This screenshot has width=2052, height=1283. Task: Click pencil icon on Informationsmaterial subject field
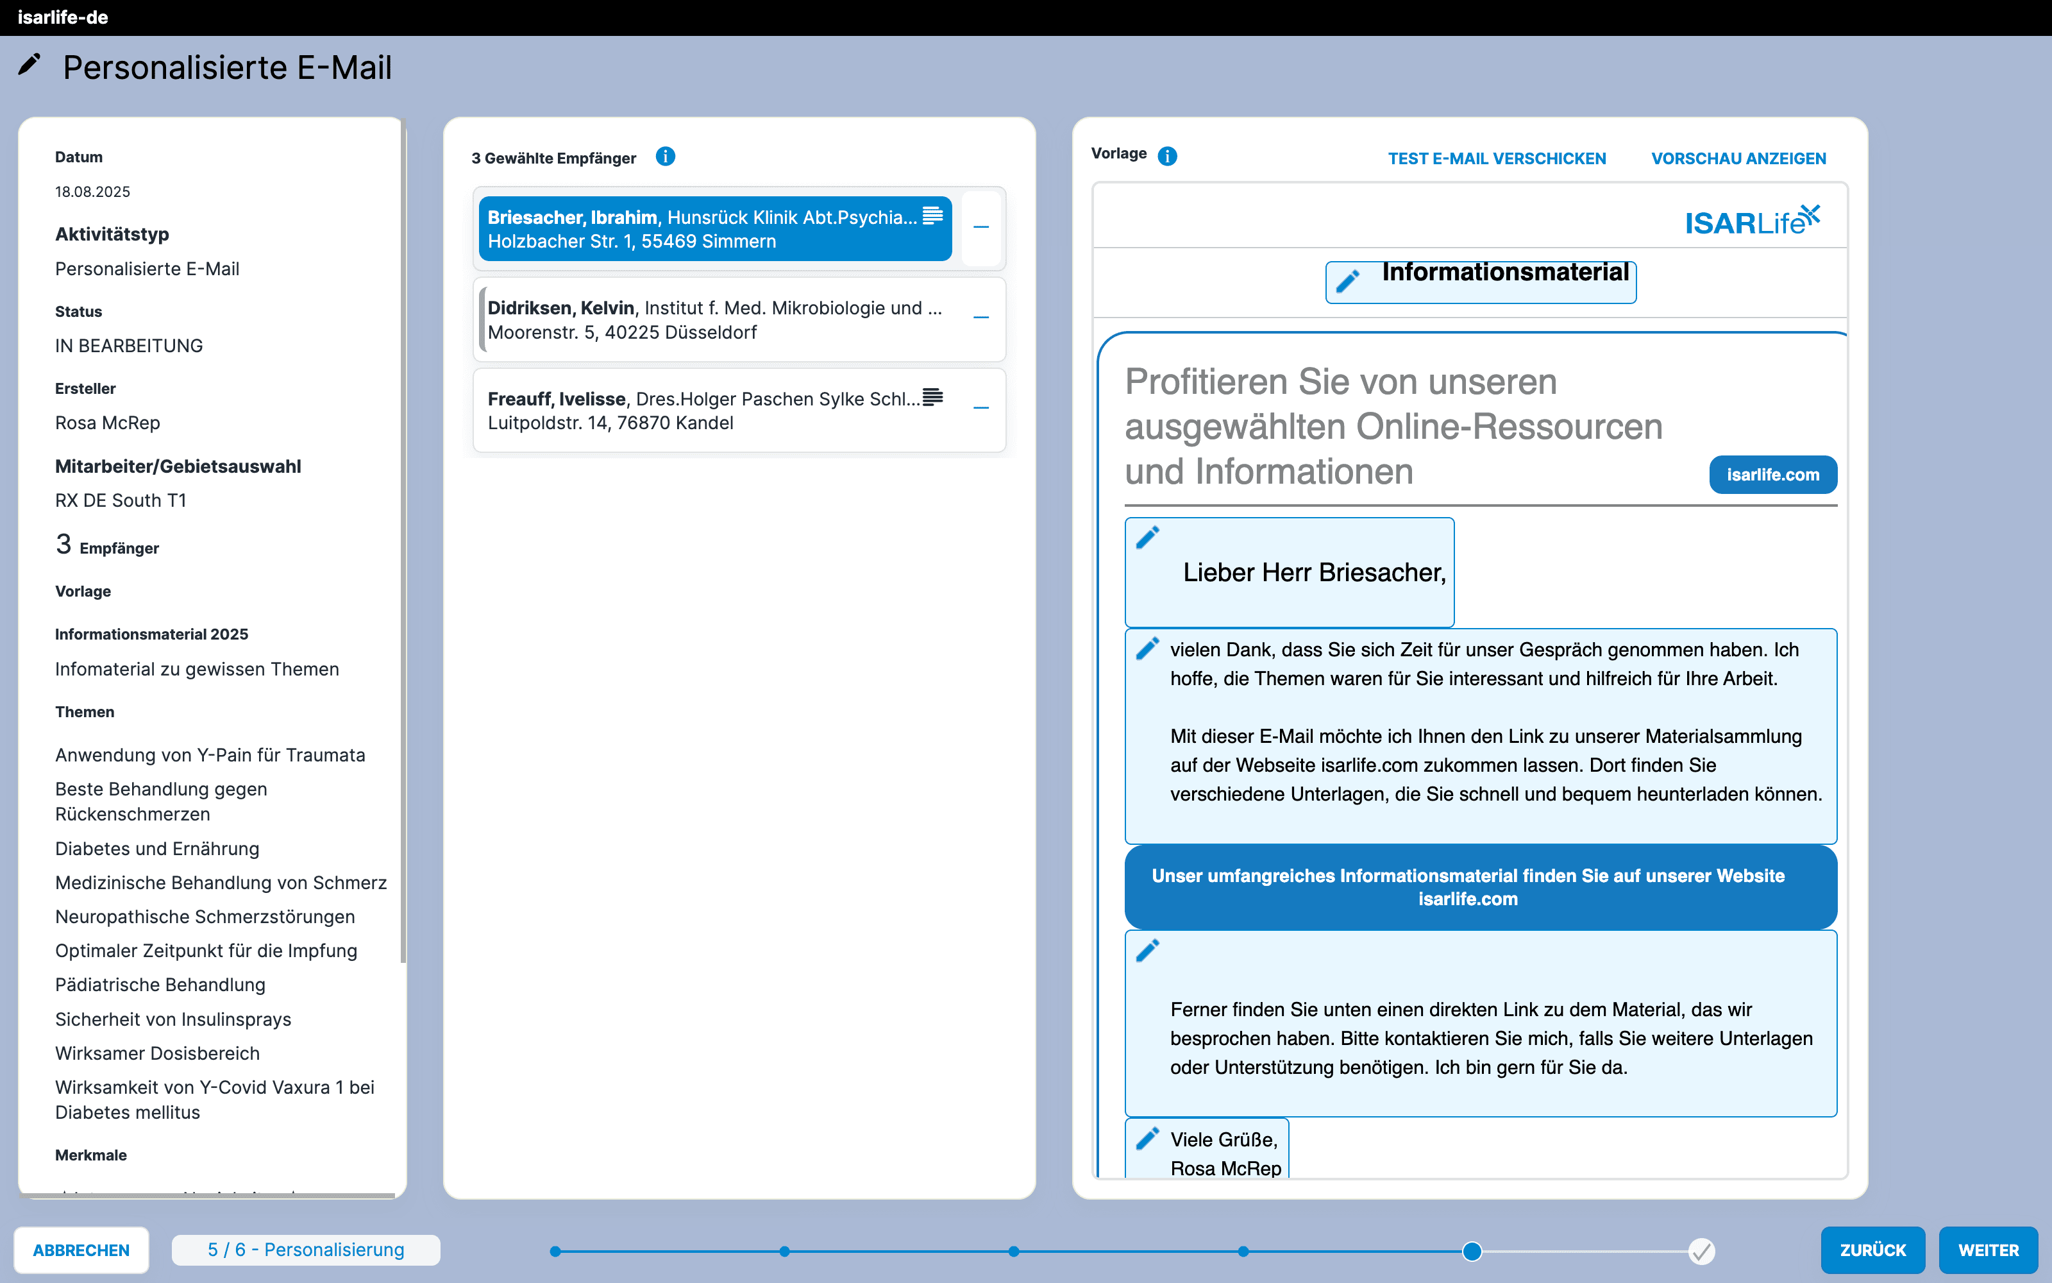tap(1347, 281)
